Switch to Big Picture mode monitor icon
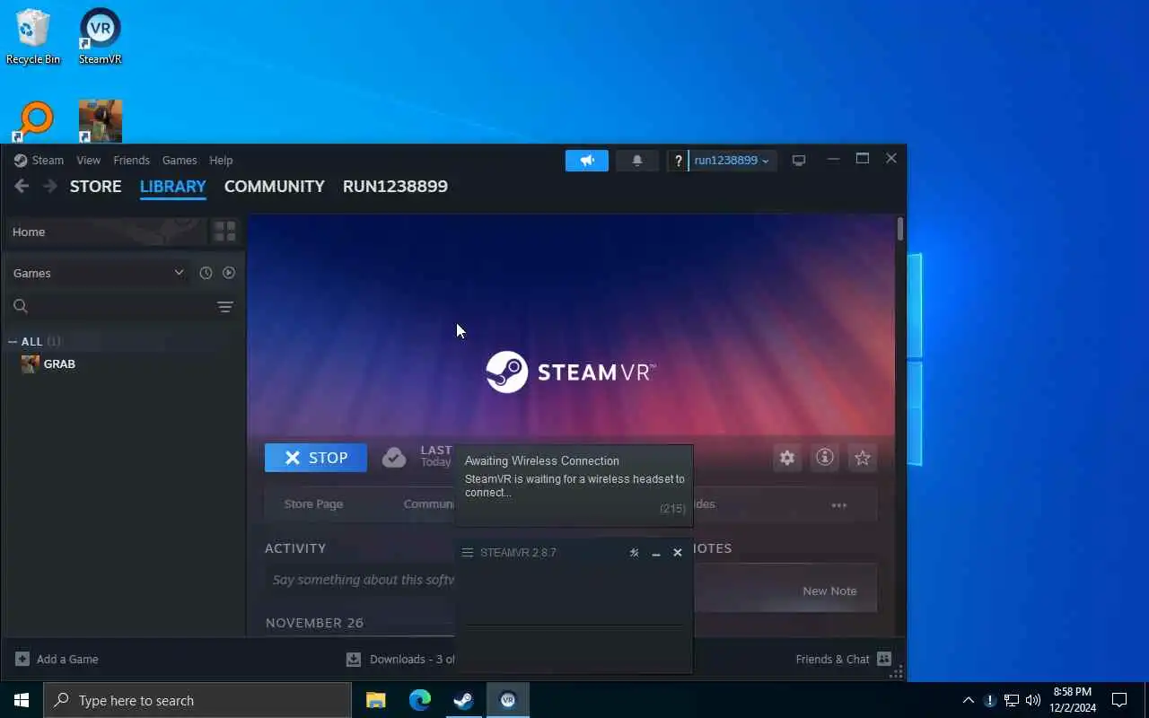 point(799,160)
